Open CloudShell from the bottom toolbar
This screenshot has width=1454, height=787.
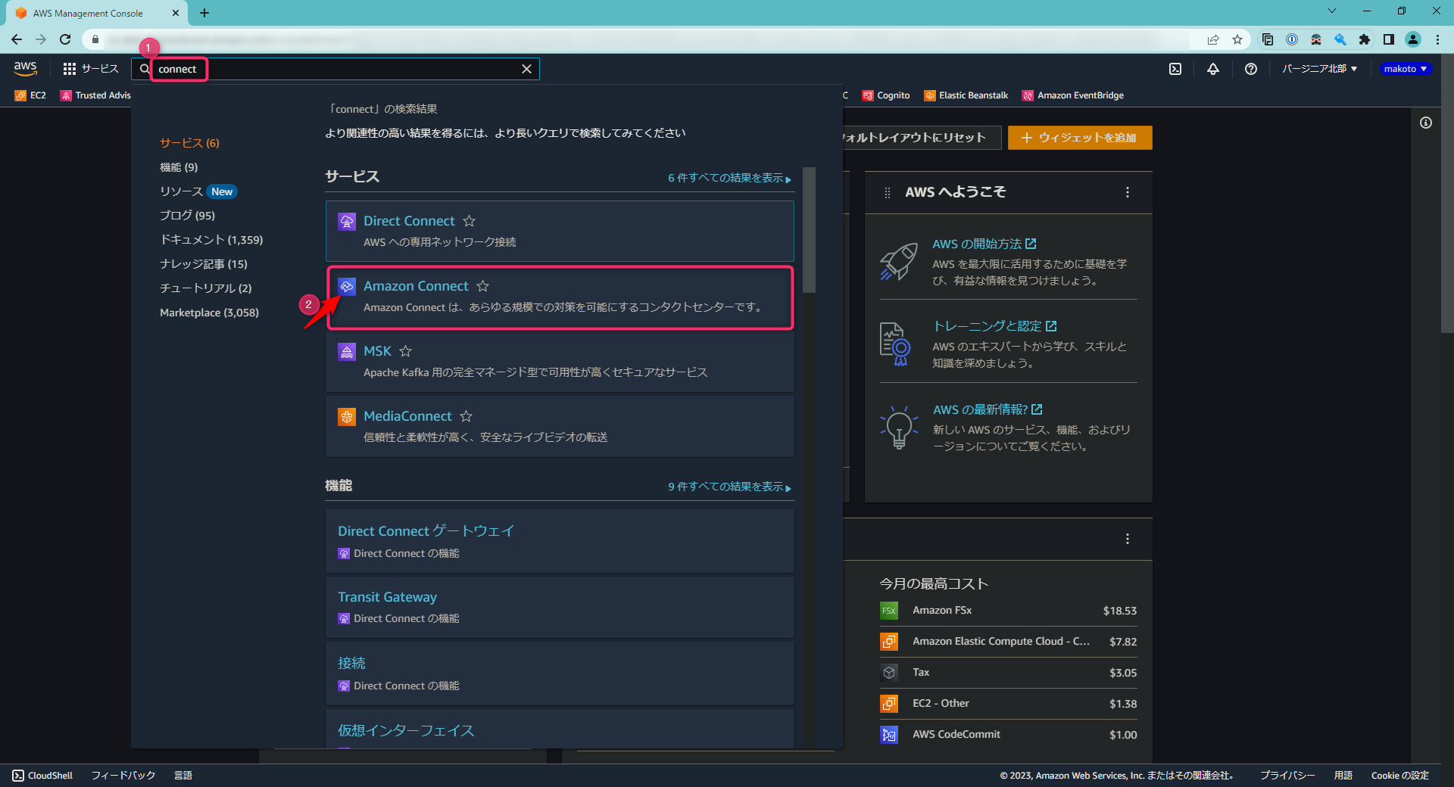pos(43,775)
